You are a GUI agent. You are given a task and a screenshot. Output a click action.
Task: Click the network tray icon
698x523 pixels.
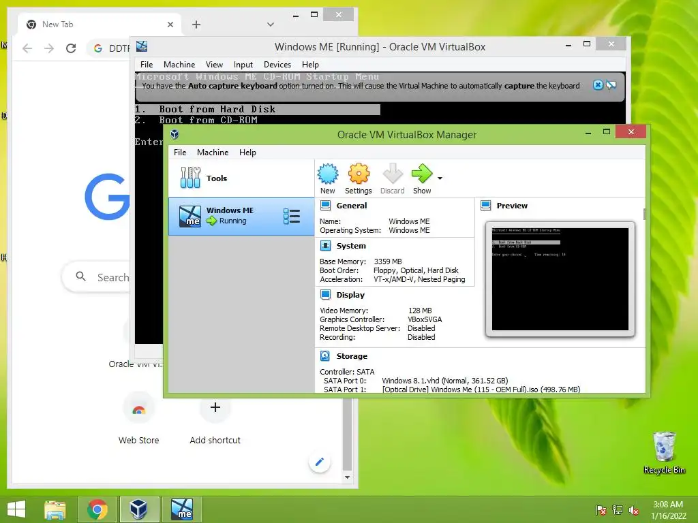coord(618,510)
